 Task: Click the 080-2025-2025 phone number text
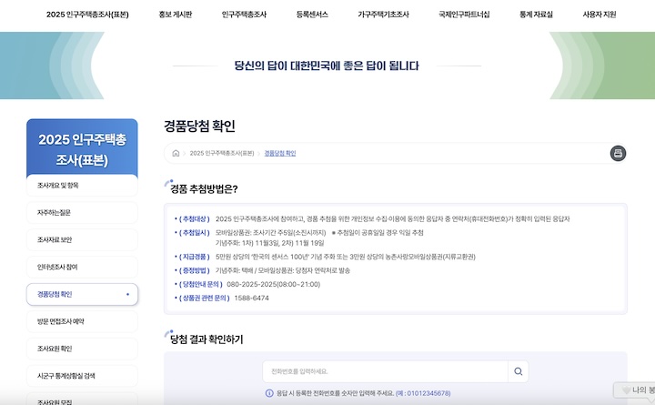tap(273, 284)
